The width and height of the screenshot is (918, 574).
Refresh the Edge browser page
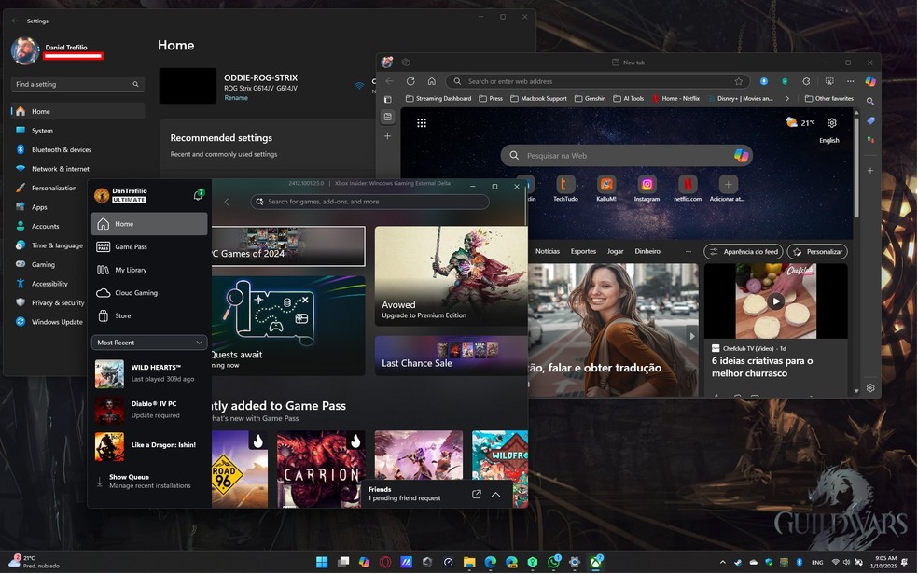(410, 81)
